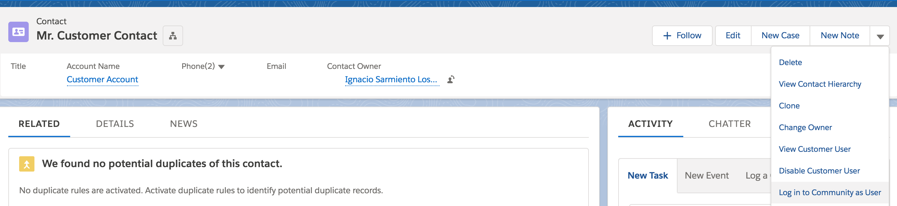Click the Edit button
The height and width of the screenshot is (206, 897).
(733, 35)
